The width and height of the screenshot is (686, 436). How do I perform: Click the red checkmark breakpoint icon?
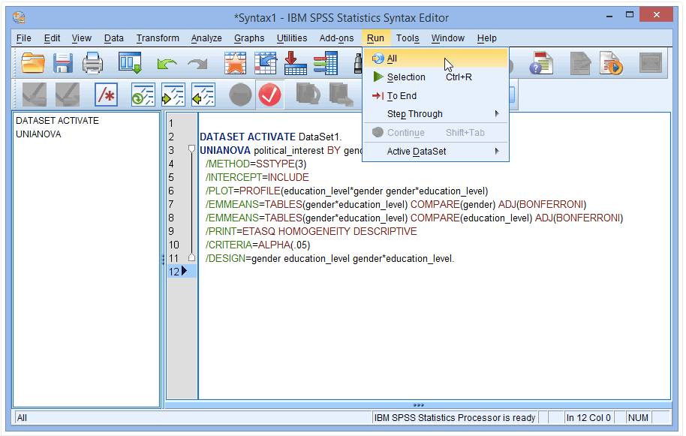[270, 95]
